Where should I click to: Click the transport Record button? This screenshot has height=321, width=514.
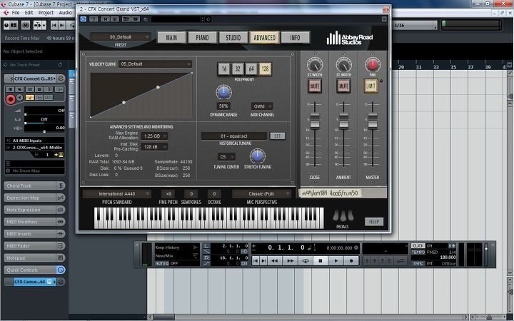351,261
